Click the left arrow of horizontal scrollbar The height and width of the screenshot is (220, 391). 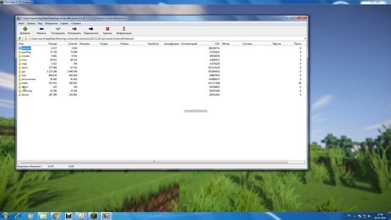tap(19, 161)
